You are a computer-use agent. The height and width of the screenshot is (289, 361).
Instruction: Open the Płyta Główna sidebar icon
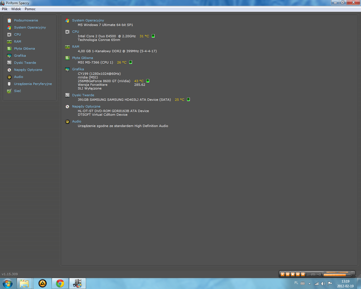[9, 49]
